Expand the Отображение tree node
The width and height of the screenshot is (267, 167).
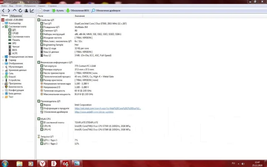coord(3,63)
